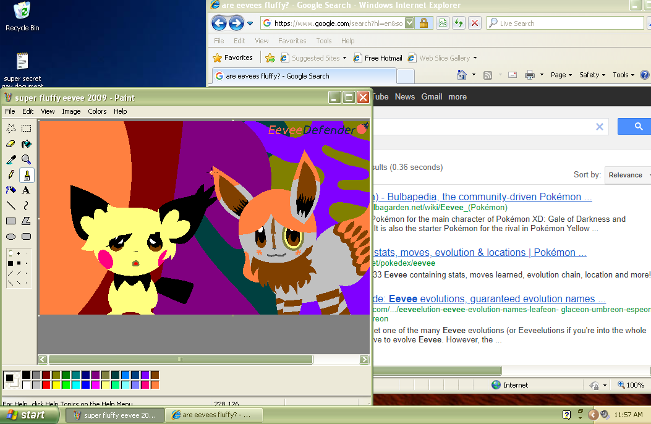The width and height of the screenshot is (651, 424).
Task: Select the Fill With Color bucket tool
Action: click(x=27, y=144)
